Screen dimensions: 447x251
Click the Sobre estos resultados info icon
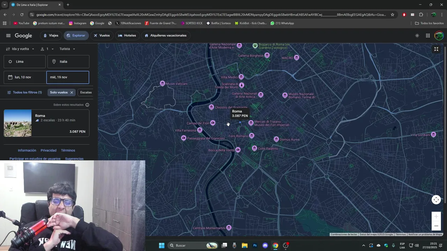pos(87,105)
